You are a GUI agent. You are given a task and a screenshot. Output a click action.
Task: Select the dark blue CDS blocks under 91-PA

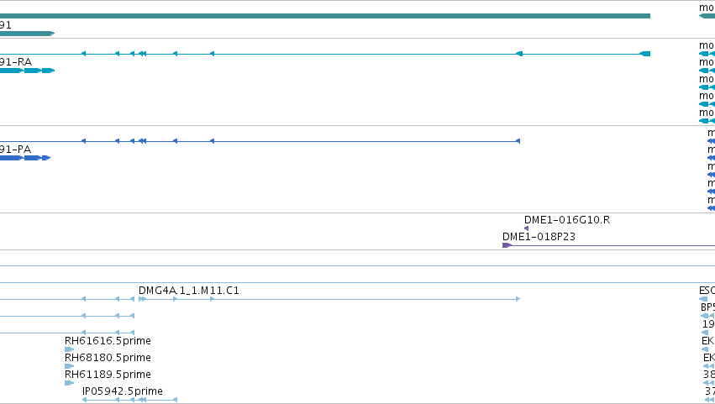pyautogui.click(x=25, y=158)
